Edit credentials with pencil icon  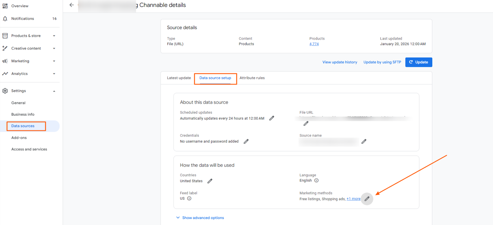tap(246, 142)
